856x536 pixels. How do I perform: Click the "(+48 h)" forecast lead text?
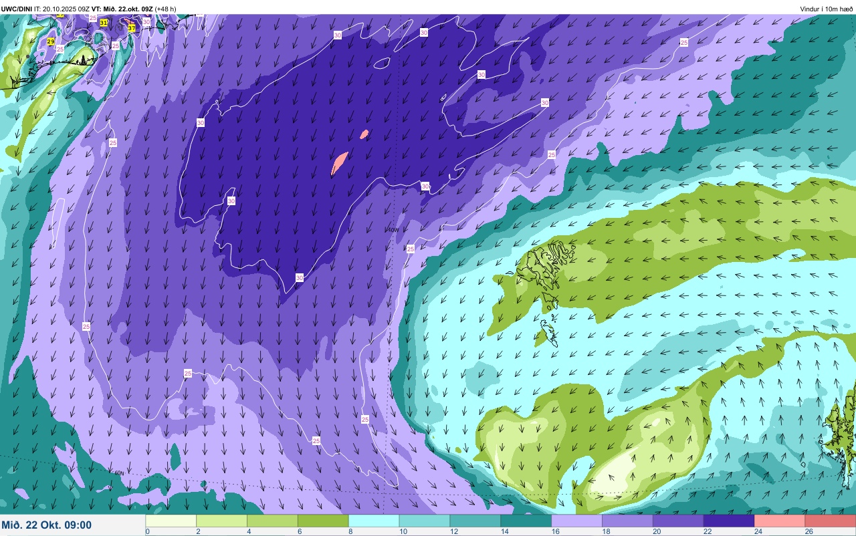pyautogui.click(x=165, y=9)
